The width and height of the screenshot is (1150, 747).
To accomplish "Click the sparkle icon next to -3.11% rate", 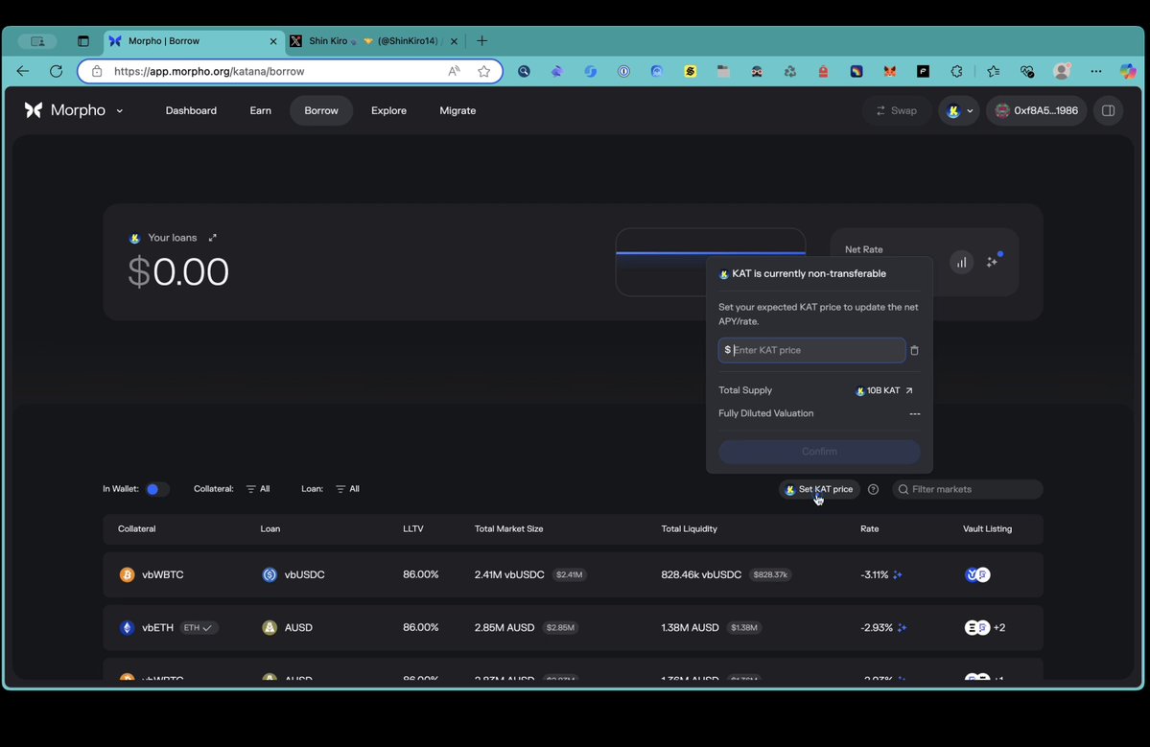I will (x=898, y=574).
